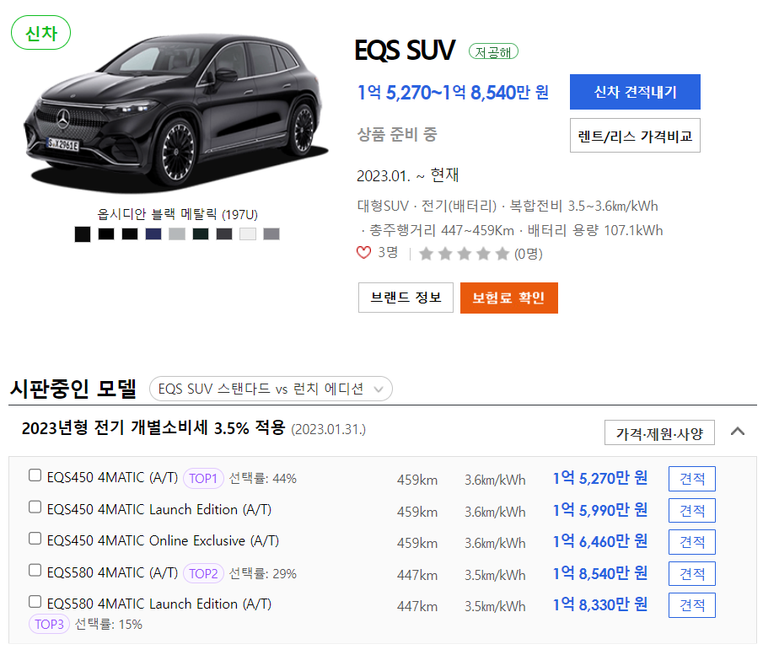The width and height of the screenshot is (763, 655).
Task: Click 견적 for the 1억 5,270만 원 trim
Action: coord(692,479)
